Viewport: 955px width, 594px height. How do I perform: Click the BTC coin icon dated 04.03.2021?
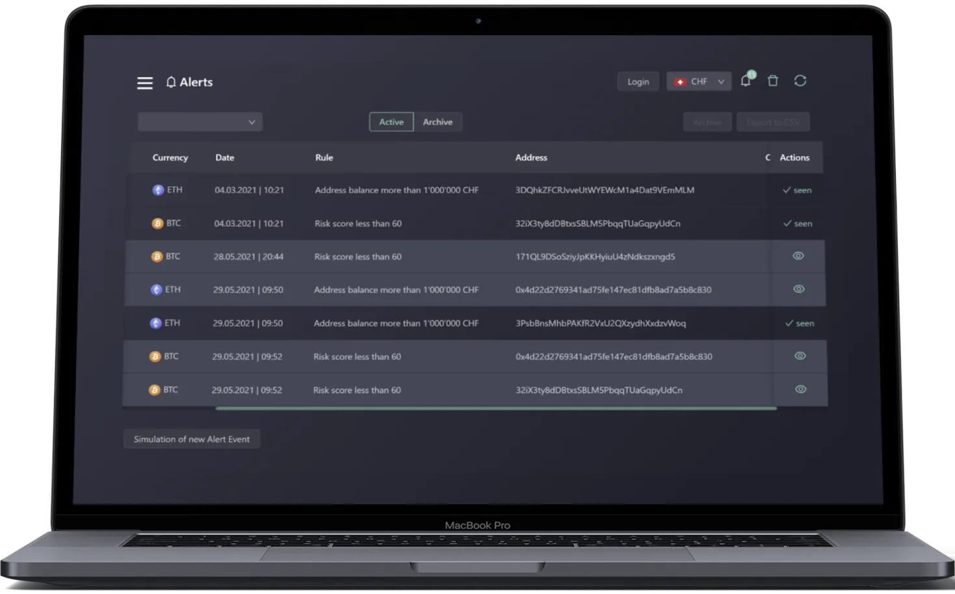tap(157, 224)
